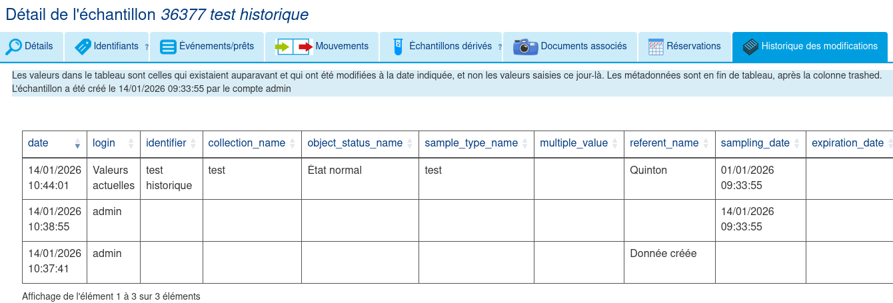Screen dimensions: 893x303
Task: Click the help question mark next to Identifiants
Action: click(147, 47)
